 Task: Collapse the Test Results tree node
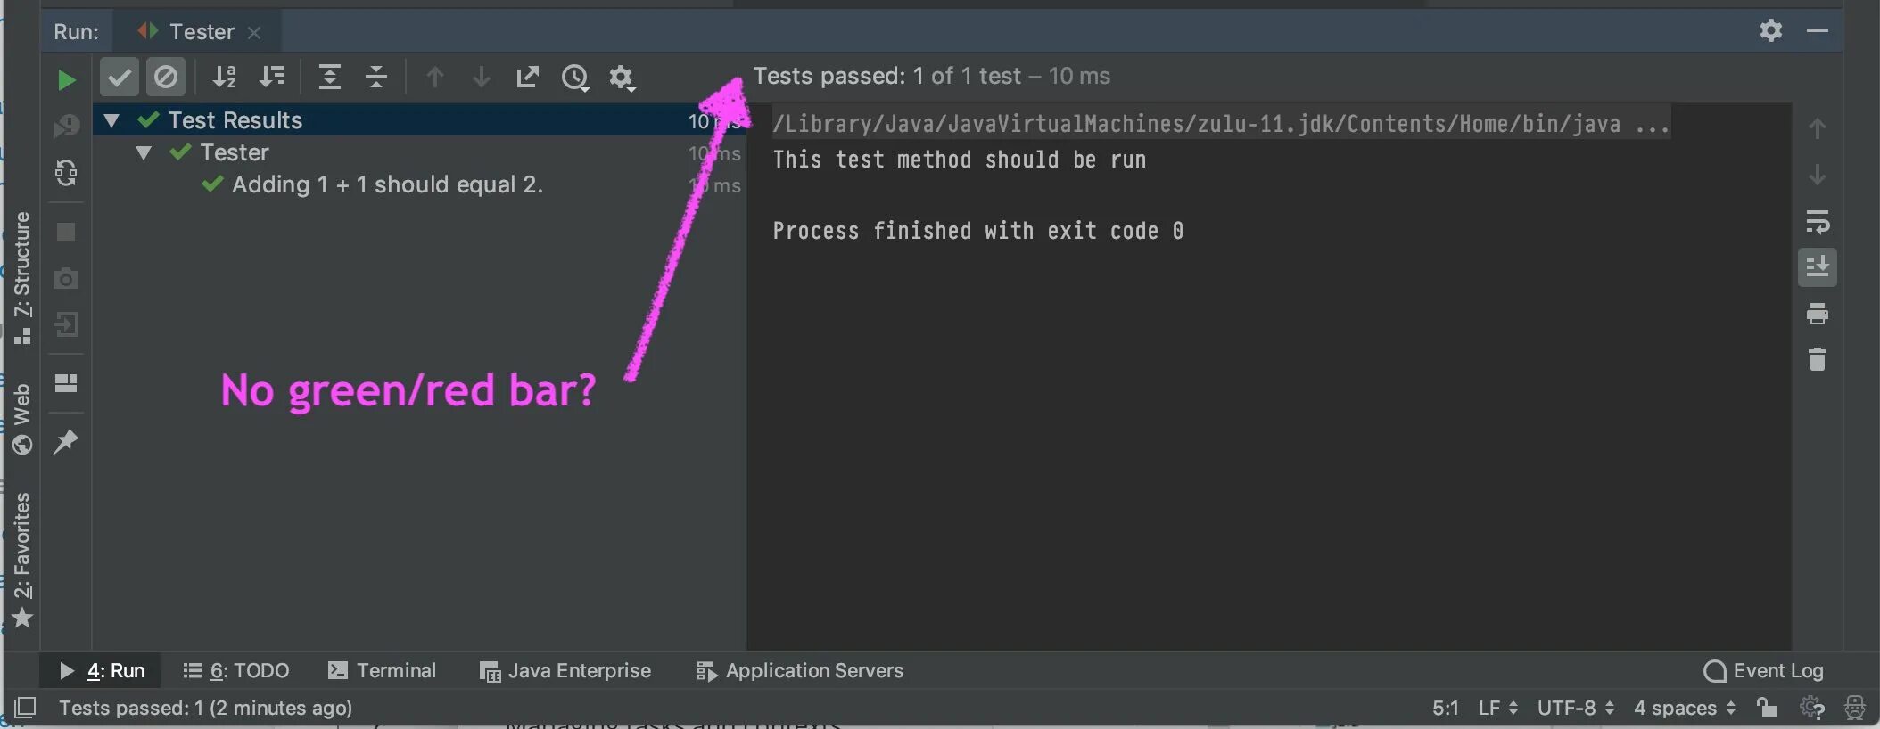[111, 120]
